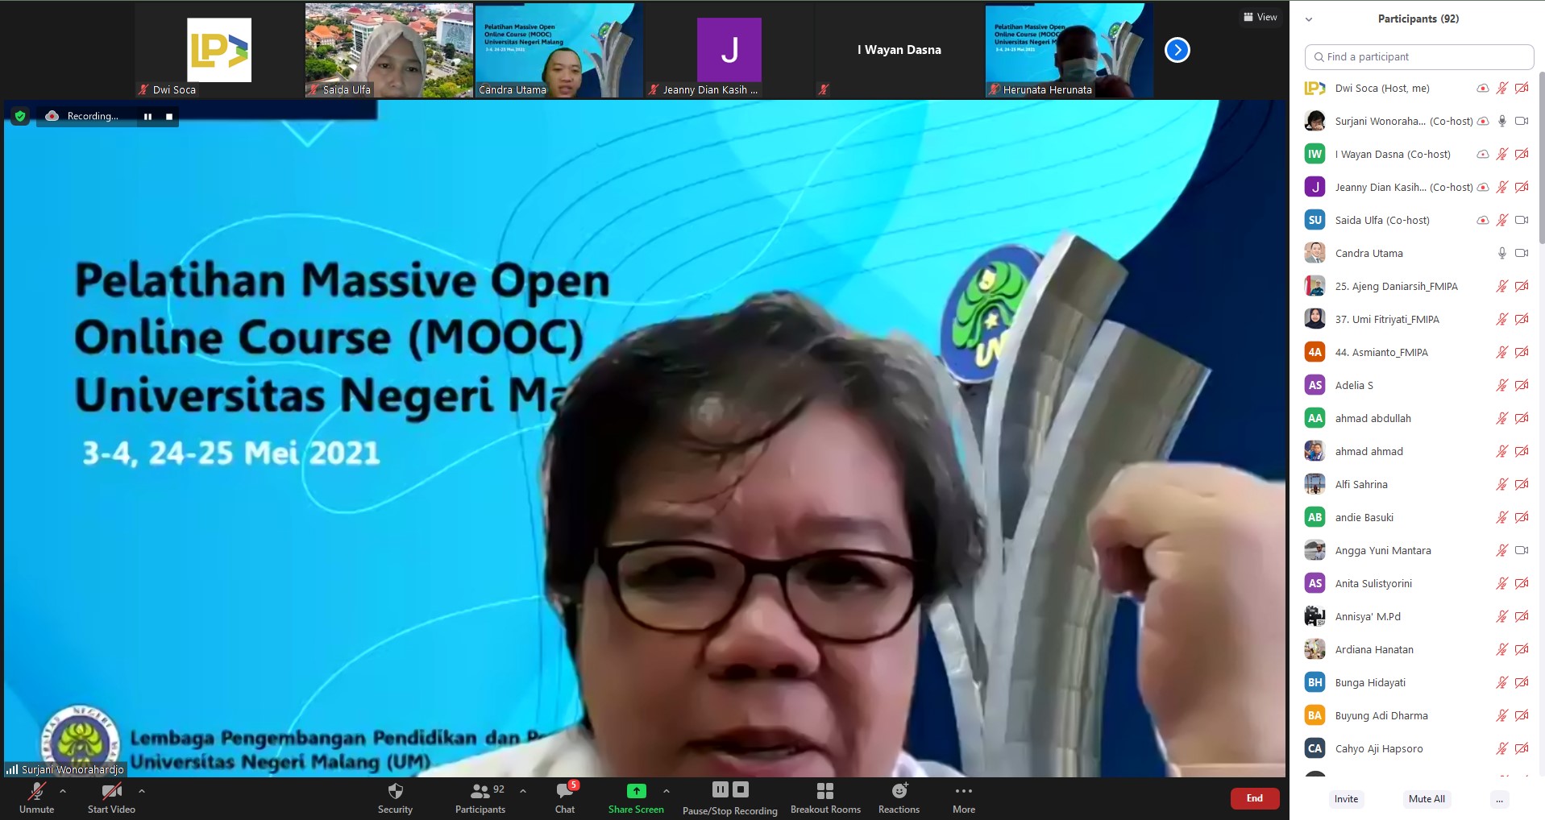Click muted mic icon for Dwi Soca

tap(1502, 88)
